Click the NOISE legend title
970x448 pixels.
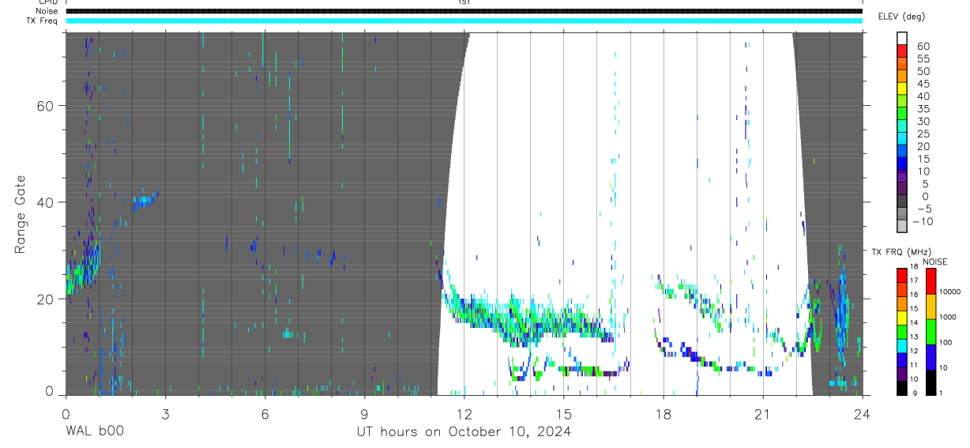tap(935, 262)
